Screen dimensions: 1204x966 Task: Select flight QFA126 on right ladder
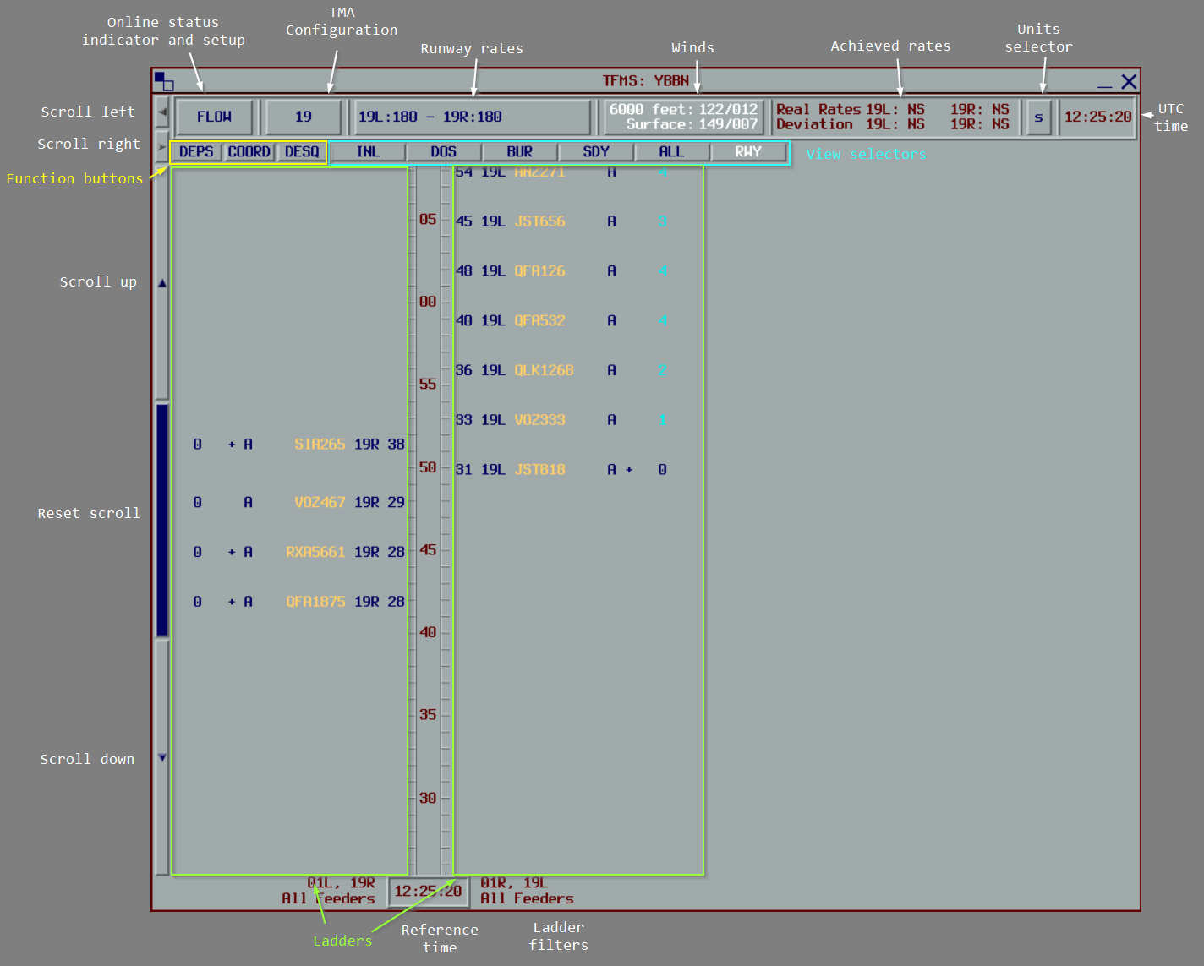tap(539, 271)
